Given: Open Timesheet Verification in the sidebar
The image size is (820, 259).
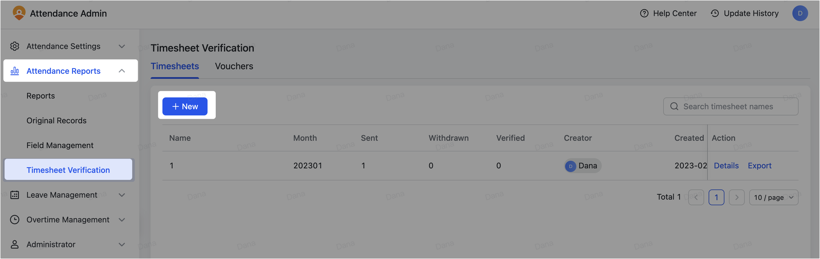Looking at the screenshot, I should click(x=68, y=170).
